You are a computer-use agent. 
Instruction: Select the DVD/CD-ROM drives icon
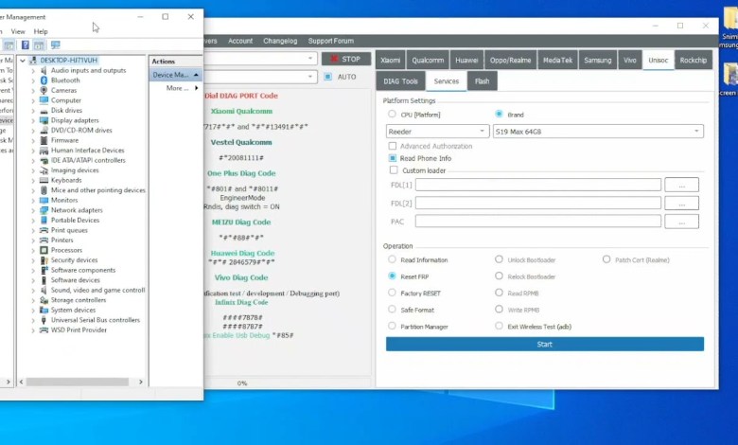coord(44,131)
